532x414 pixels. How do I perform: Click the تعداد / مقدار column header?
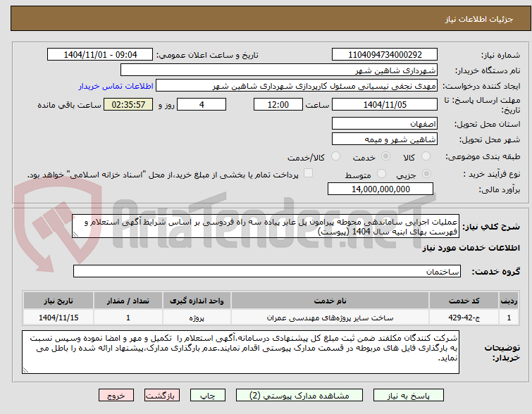coord(128,301)
